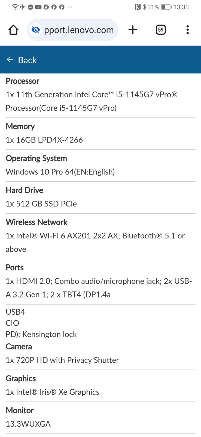Tap the browser home icon
201x437 pixels.
click(x=13, y=30)
